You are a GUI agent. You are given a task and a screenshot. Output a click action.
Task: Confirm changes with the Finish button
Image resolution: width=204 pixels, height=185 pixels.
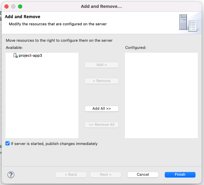coord(180,174)
